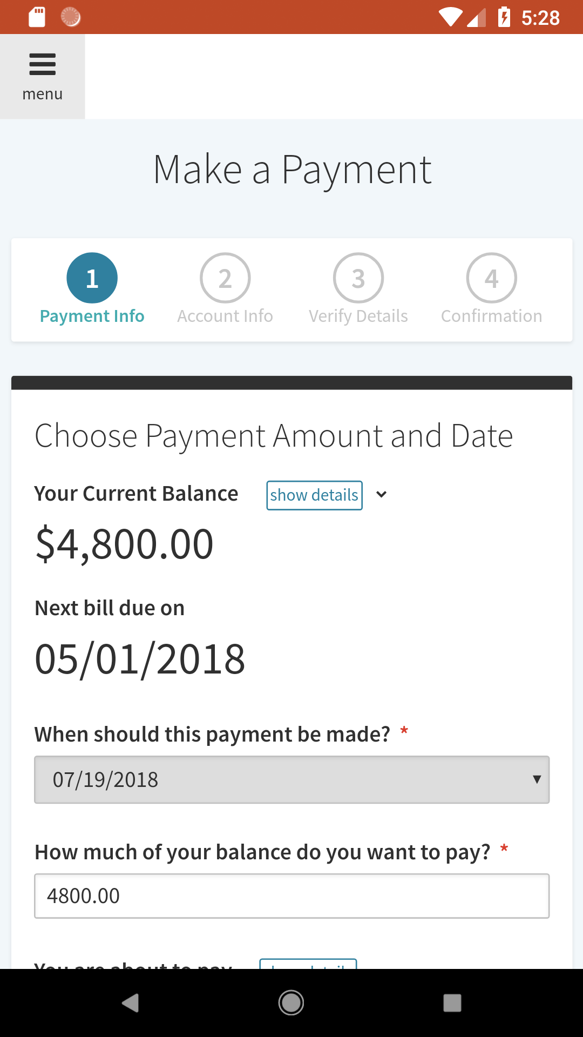Click the payment amount input field
The image size is (583, 1037).
pos(291,896)
